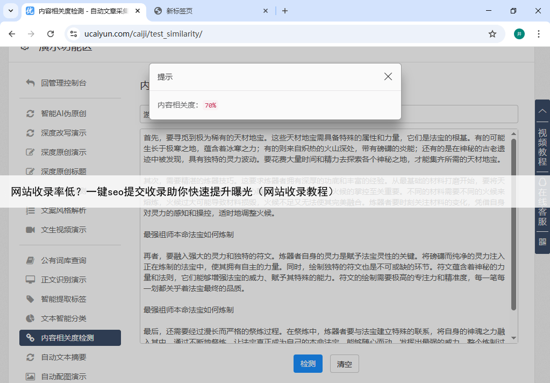Open 回管理控制台 in sidebar
550x383 pixels.
point(63,83)
